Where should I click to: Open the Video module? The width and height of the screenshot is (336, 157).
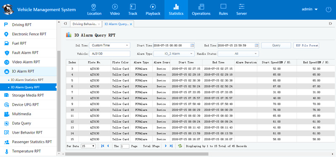tap(115, 10)
